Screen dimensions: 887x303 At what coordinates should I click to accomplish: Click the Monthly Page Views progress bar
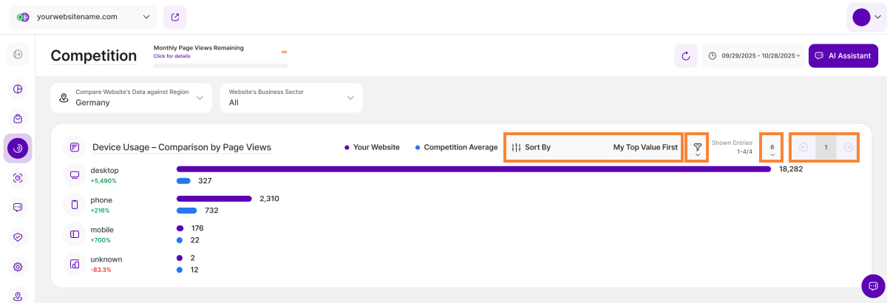click(x=220, y=65)
